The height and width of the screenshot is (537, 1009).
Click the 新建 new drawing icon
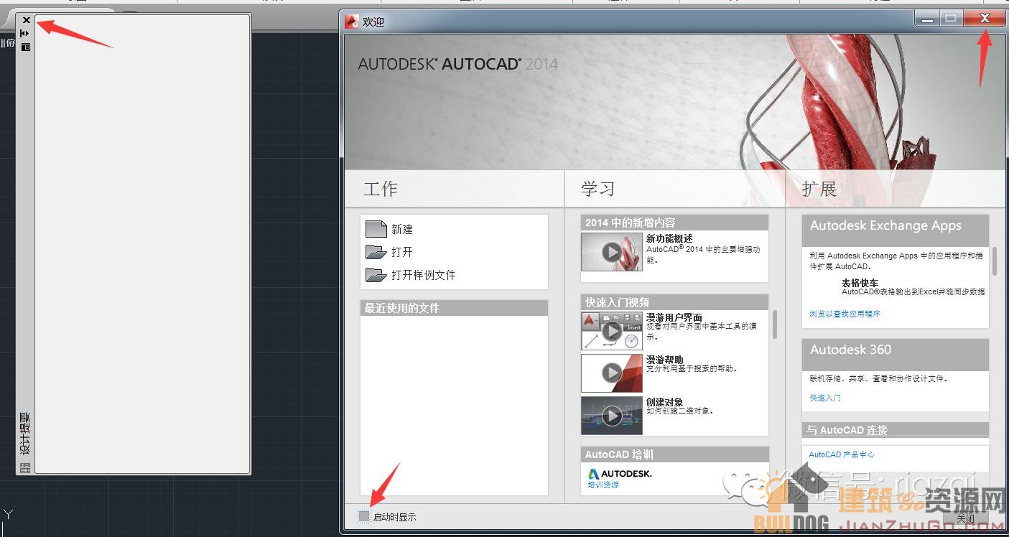(376, 229)
